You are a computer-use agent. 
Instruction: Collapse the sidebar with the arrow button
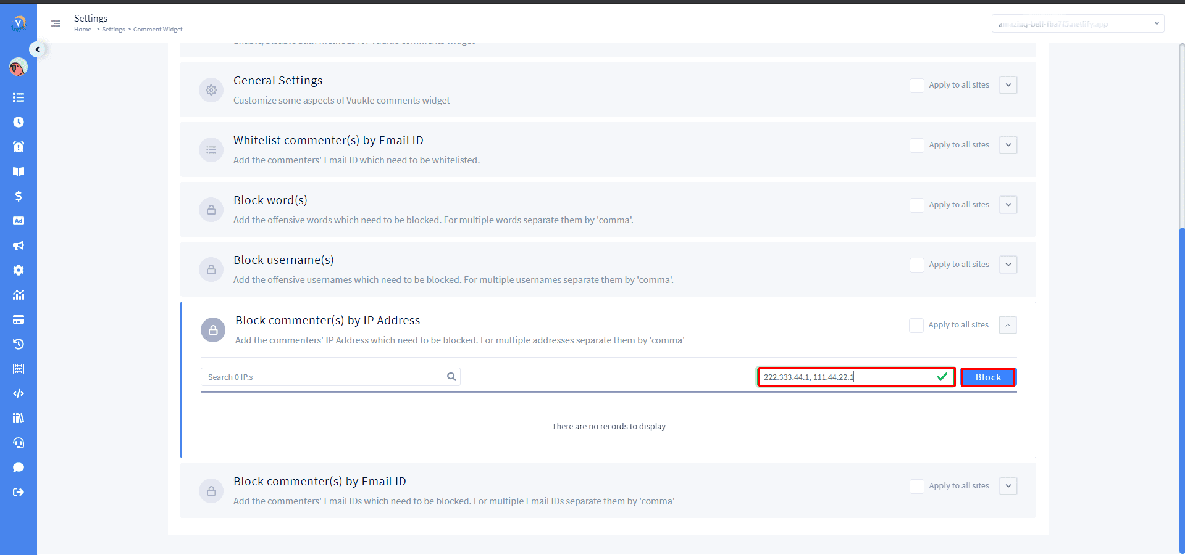click(38, 49)
